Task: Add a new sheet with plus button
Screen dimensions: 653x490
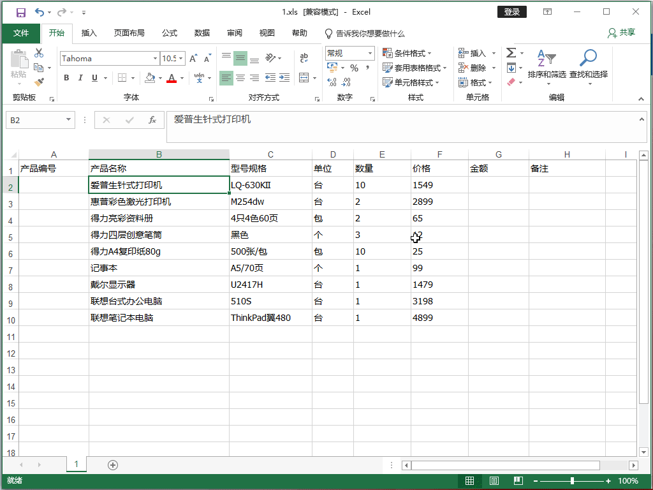Action: tap(113, 465)
